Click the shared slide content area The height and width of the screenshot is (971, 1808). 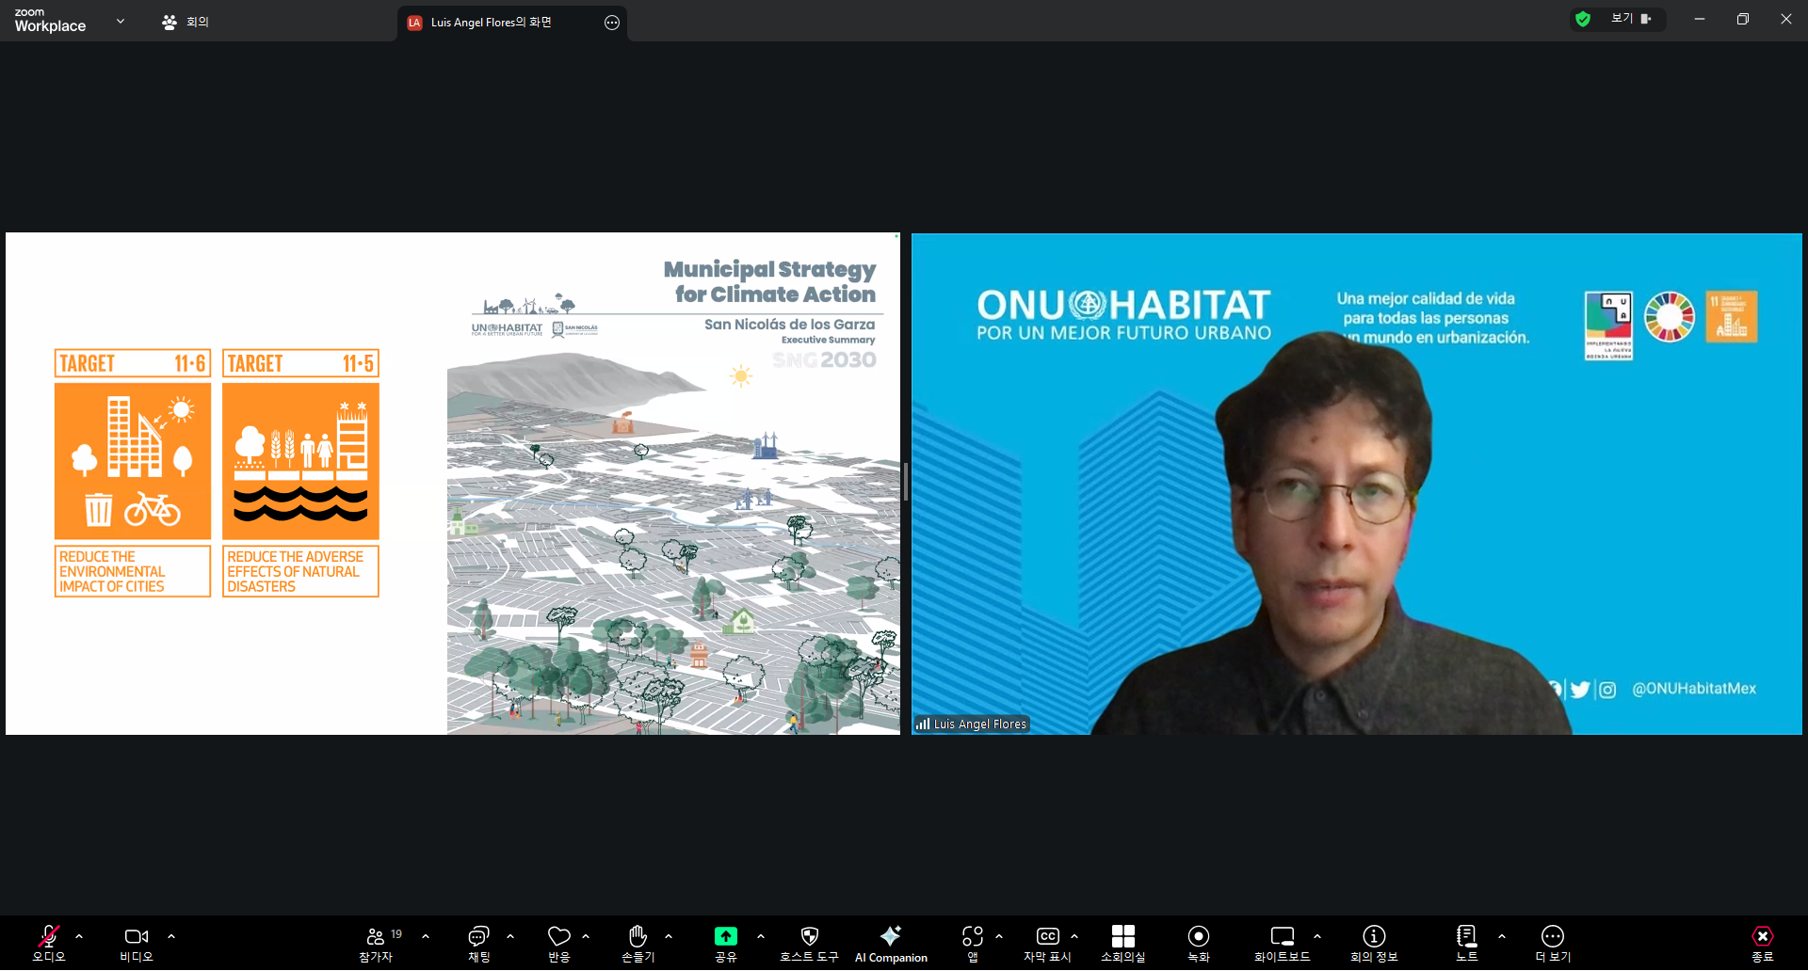(x=453, y=484)
